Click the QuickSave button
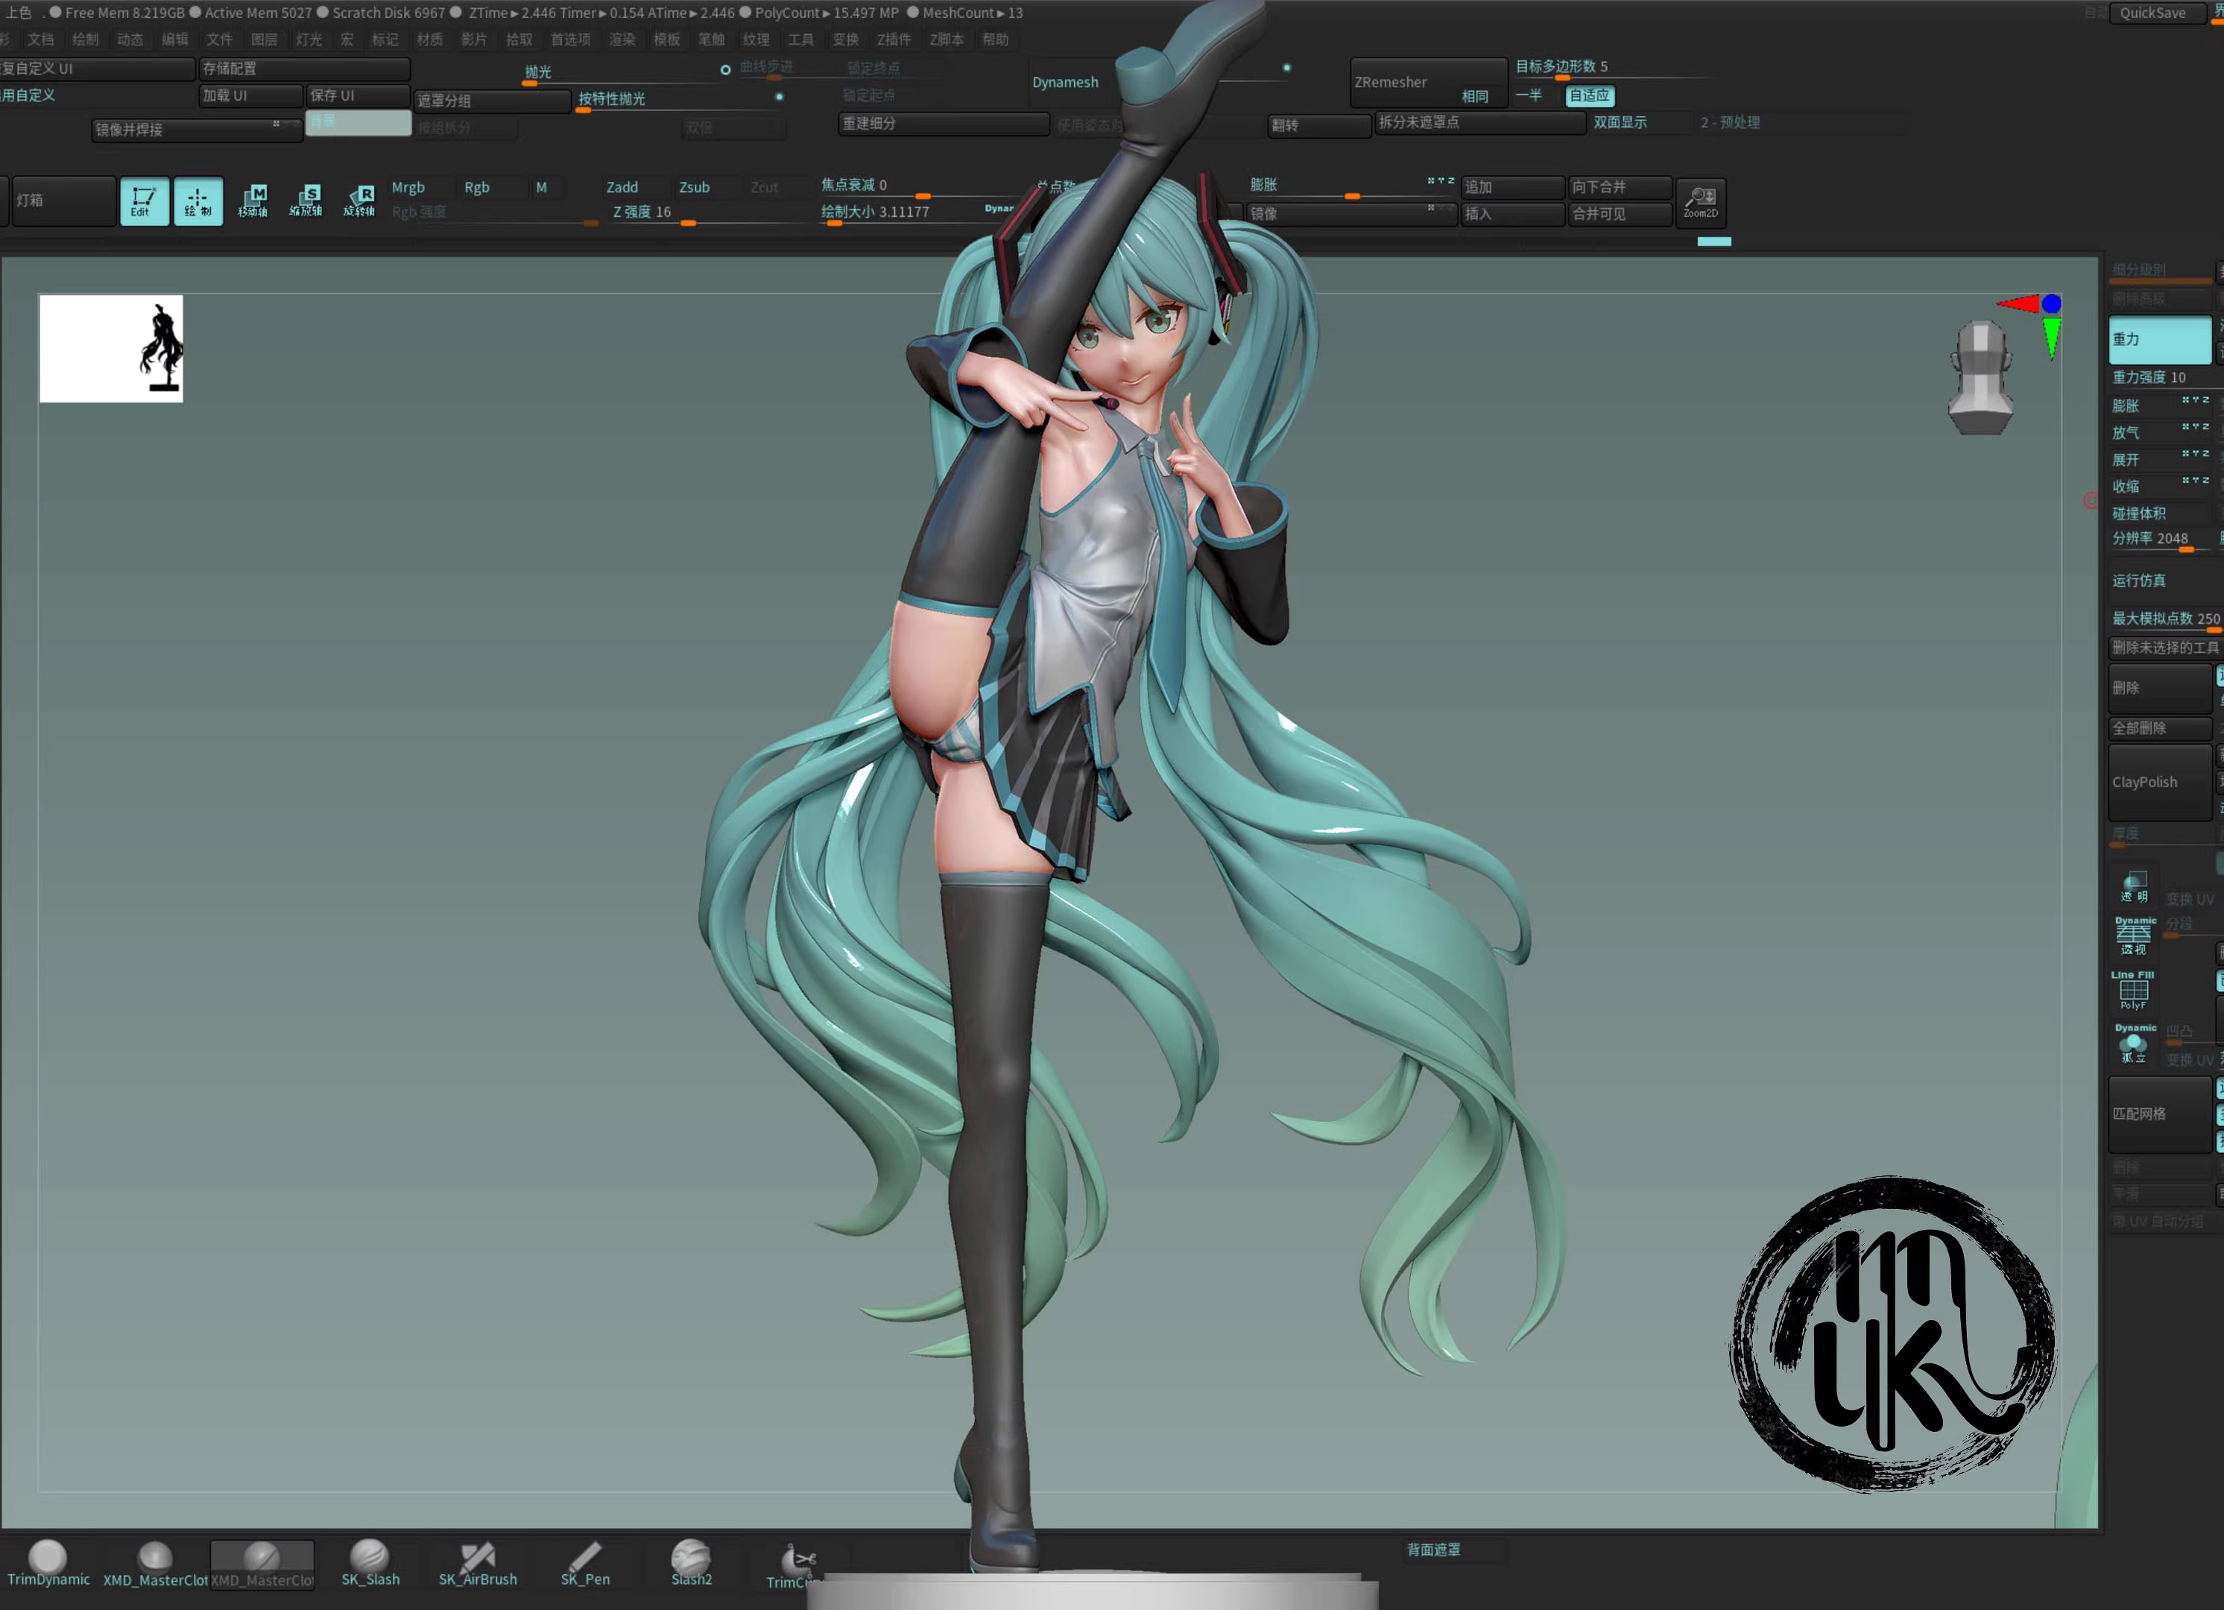 click(2152, 13)
